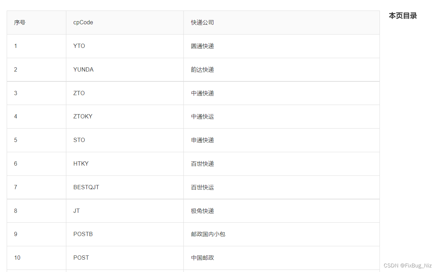This screenshot has width=437, height=272.
Task: Select the POSTB code cell
Action: [83, 234]
